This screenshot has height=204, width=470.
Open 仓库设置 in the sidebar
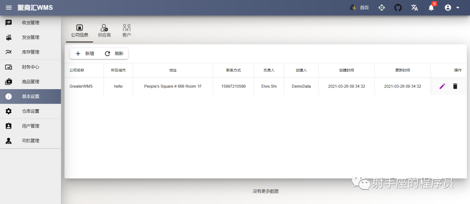pos(30,111)
